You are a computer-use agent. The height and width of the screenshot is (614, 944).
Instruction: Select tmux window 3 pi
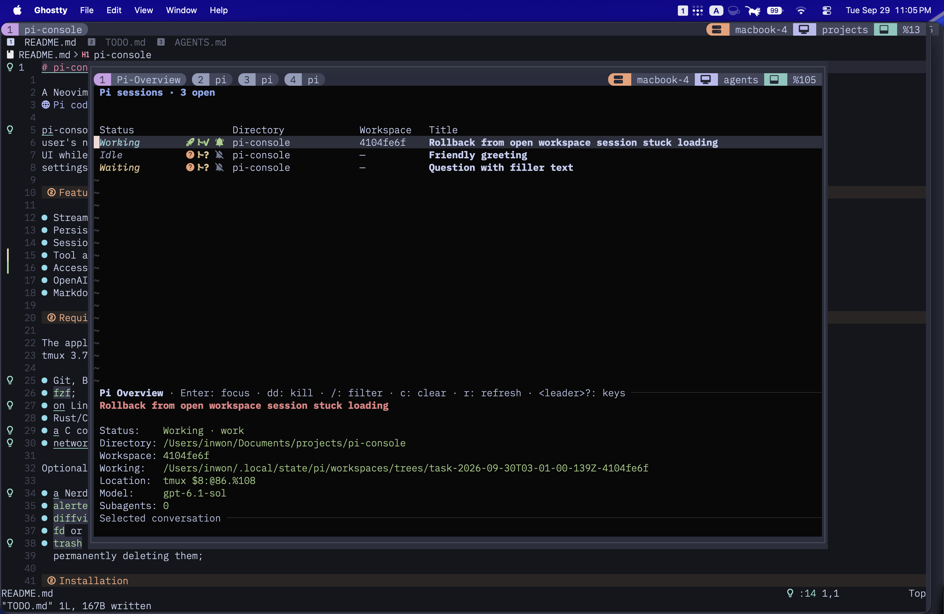click(258, 80)
